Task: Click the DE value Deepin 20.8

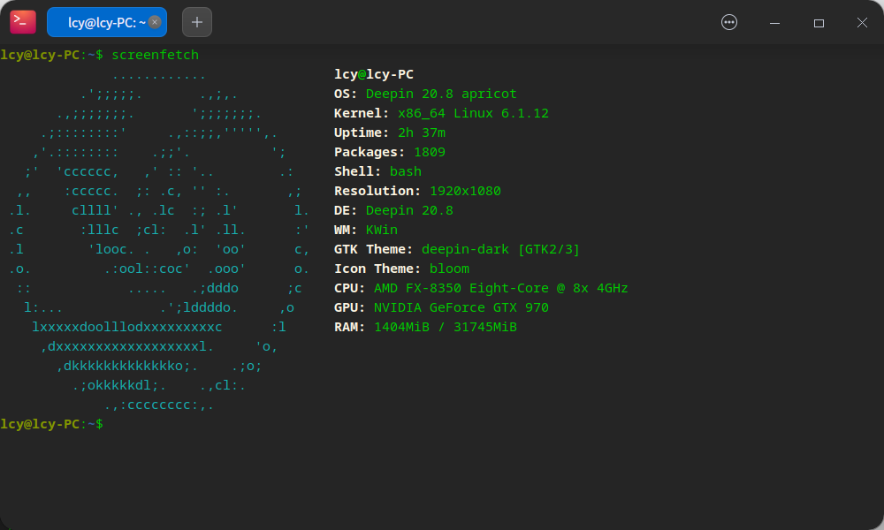Action: tap(409, 210)
